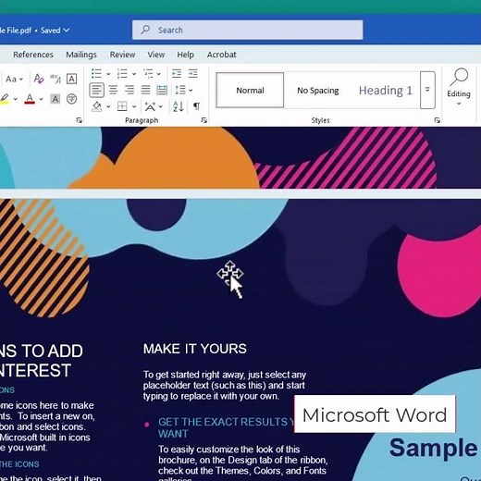481x481 pixels.
Task: Open the Phonetic Guide tool
Action: coord(55,79)
